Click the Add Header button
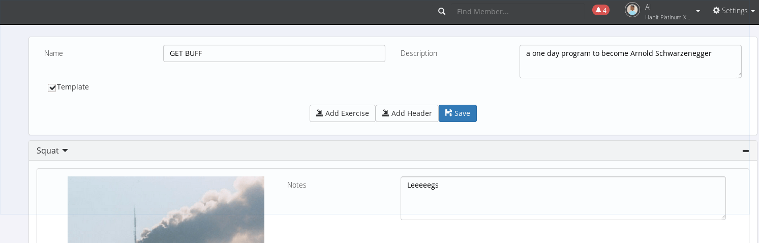Screen dimensions: 759x243 coord(407,113)
